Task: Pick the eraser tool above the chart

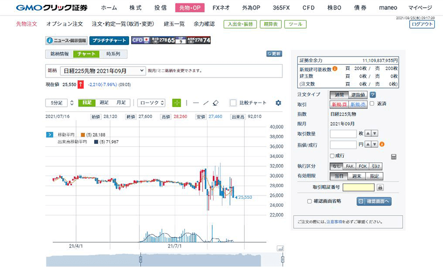Action: 216,102
